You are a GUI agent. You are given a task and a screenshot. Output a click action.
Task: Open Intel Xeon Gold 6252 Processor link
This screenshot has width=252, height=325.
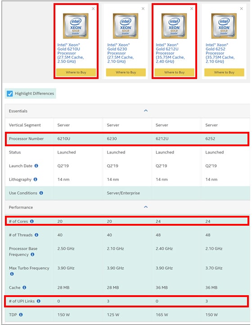tap(220, 53)
